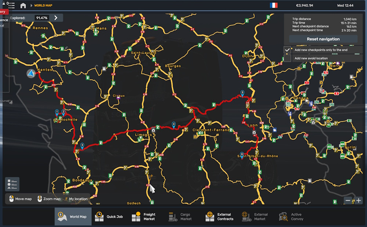This screenshot has width=367, height=227.
Task: Zoom out with the minus button
Action: 348,200
